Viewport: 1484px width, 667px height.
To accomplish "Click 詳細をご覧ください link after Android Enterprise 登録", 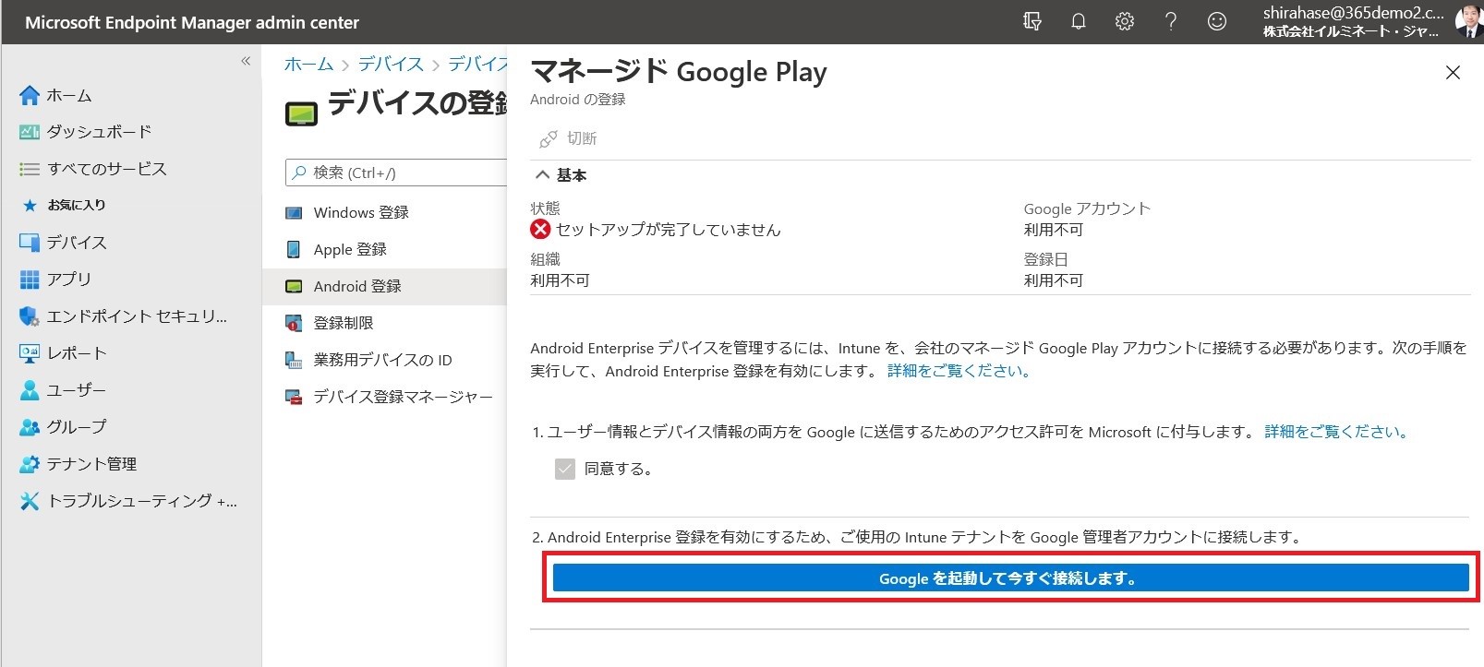I will tap(959, 371).
